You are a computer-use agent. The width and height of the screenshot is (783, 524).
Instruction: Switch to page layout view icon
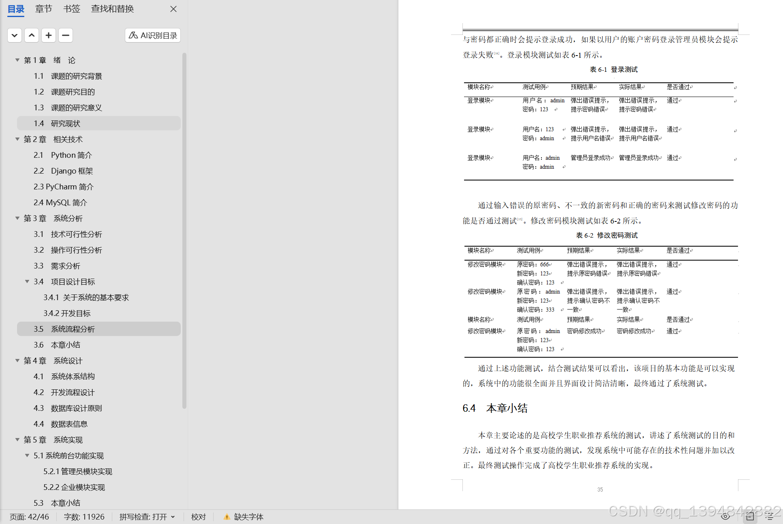(x=750, y=516)
